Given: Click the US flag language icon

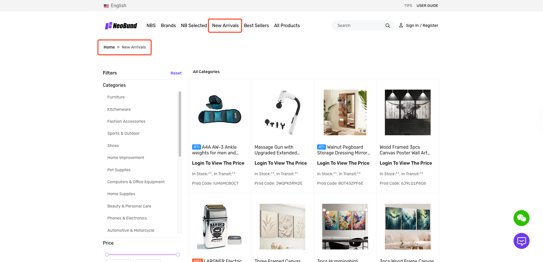Looking at the screenshot, I should pyautogui.click(x=106, y=6).
